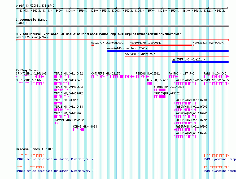Select the esv22727 (Conrad2009) red loss block
This screenshot has width=236, height=179.
pyautogui.click(x=93, y=45)
